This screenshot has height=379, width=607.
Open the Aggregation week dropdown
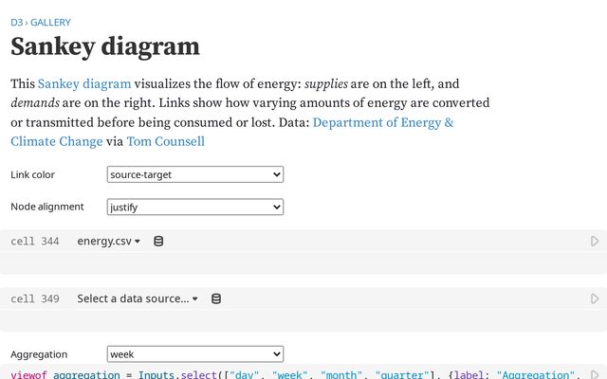tap(195, 354)
